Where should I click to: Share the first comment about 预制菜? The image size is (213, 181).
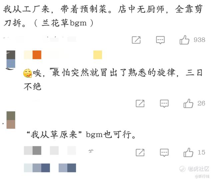coord(136,40)
